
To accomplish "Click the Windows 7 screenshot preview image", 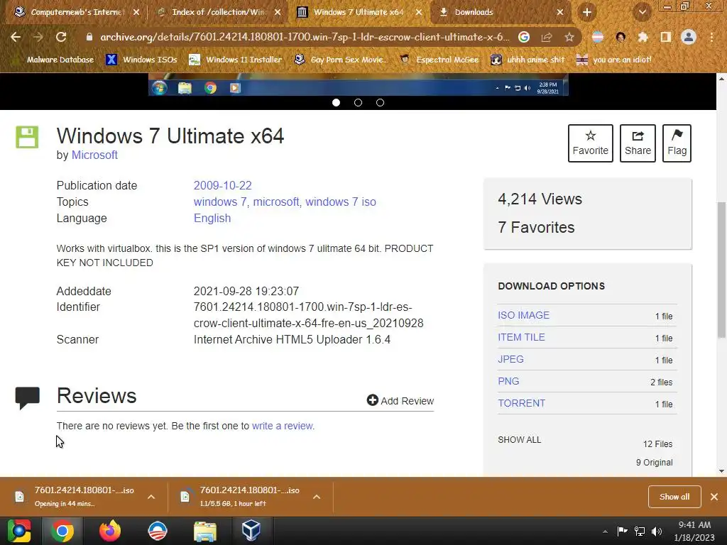I will pyautogui.click(x=358, y=84).
